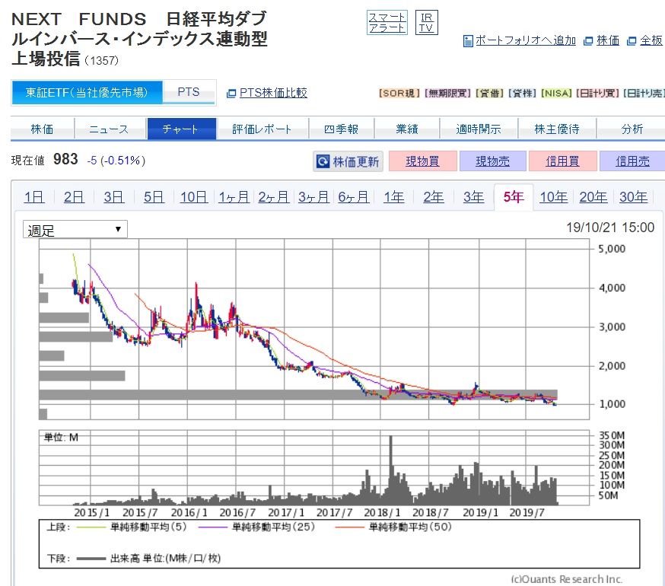This screenshot has width=665, height=586.
Task: Select the 10年 chart range
Action: click(553, 197)
